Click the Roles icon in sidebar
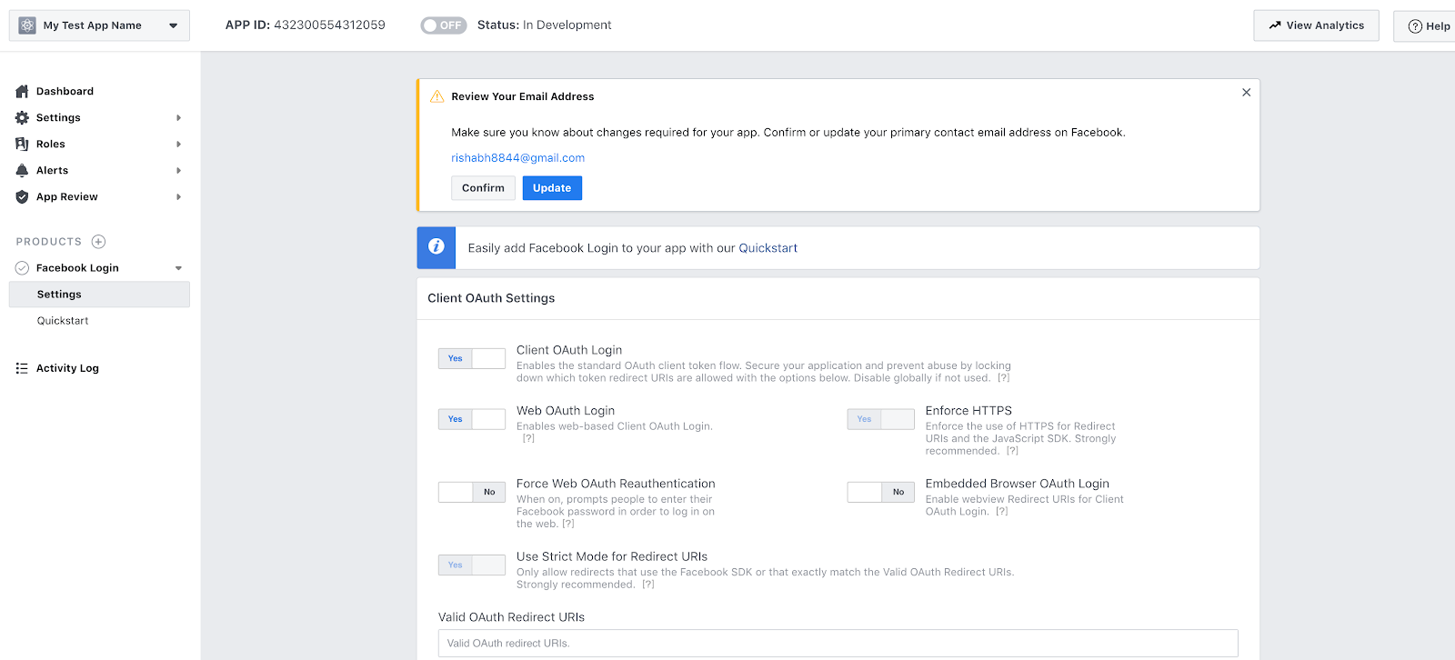1455x660 pixels. click(22, 144)
